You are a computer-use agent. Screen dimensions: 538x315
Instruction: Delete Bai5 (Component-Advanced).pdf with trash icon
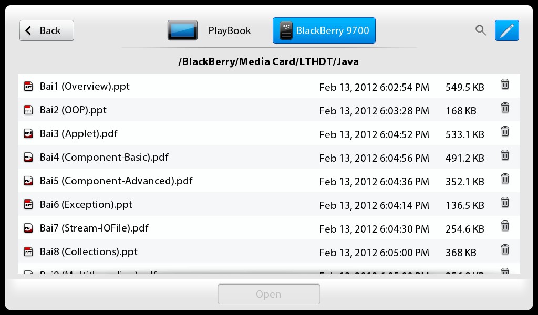(505, 178)
